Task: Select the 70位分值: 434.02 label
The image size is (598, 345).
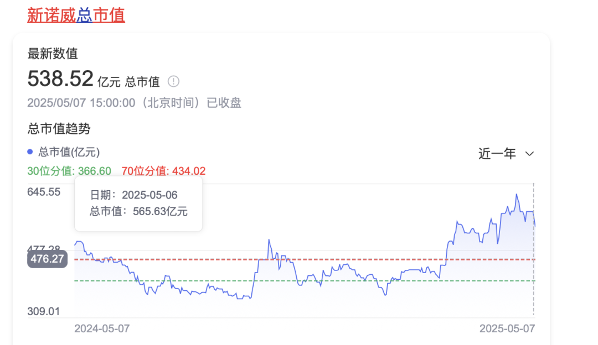Action: [163, 171]
